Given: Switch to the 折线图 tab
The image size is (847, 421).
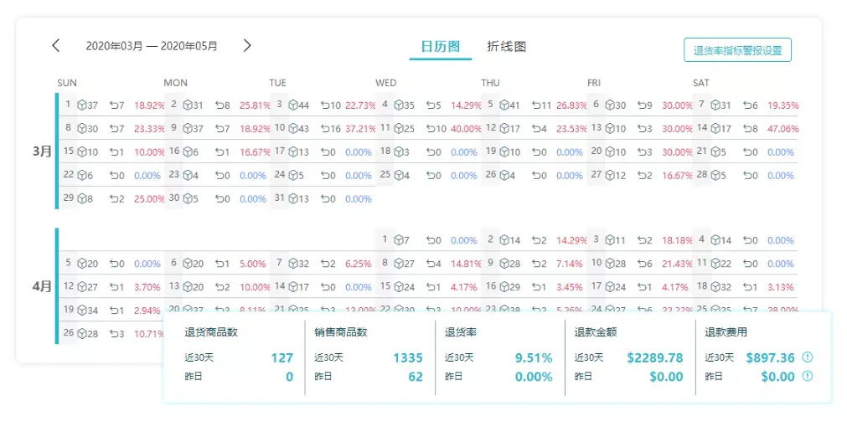Looking at the screenshot, I should point(507,47).
